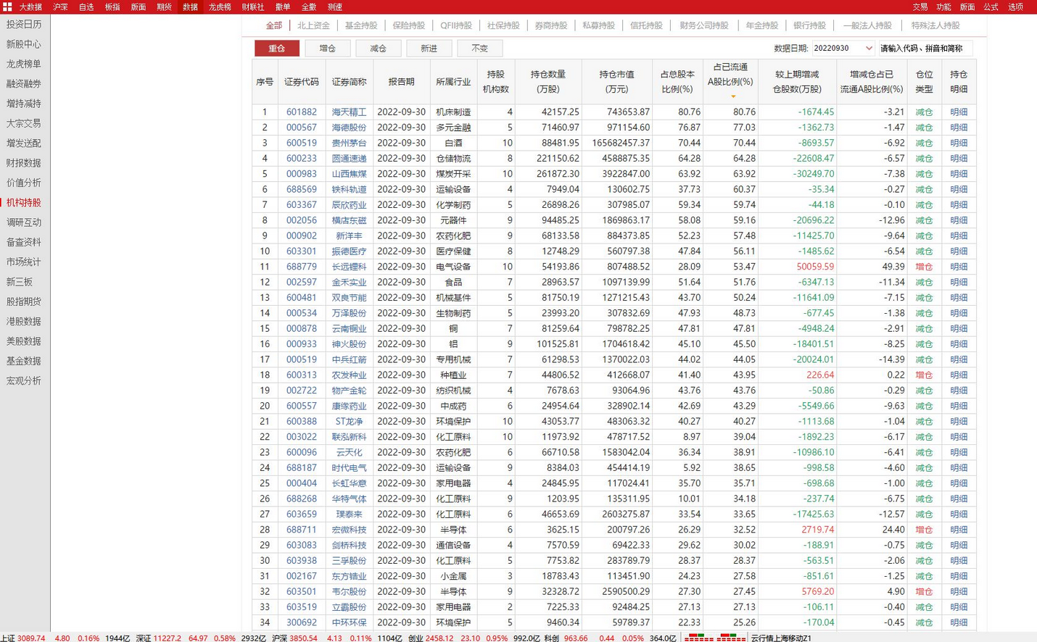1037x642 pixels.
Task: Open stock code 601882 link
Action: 301,112
